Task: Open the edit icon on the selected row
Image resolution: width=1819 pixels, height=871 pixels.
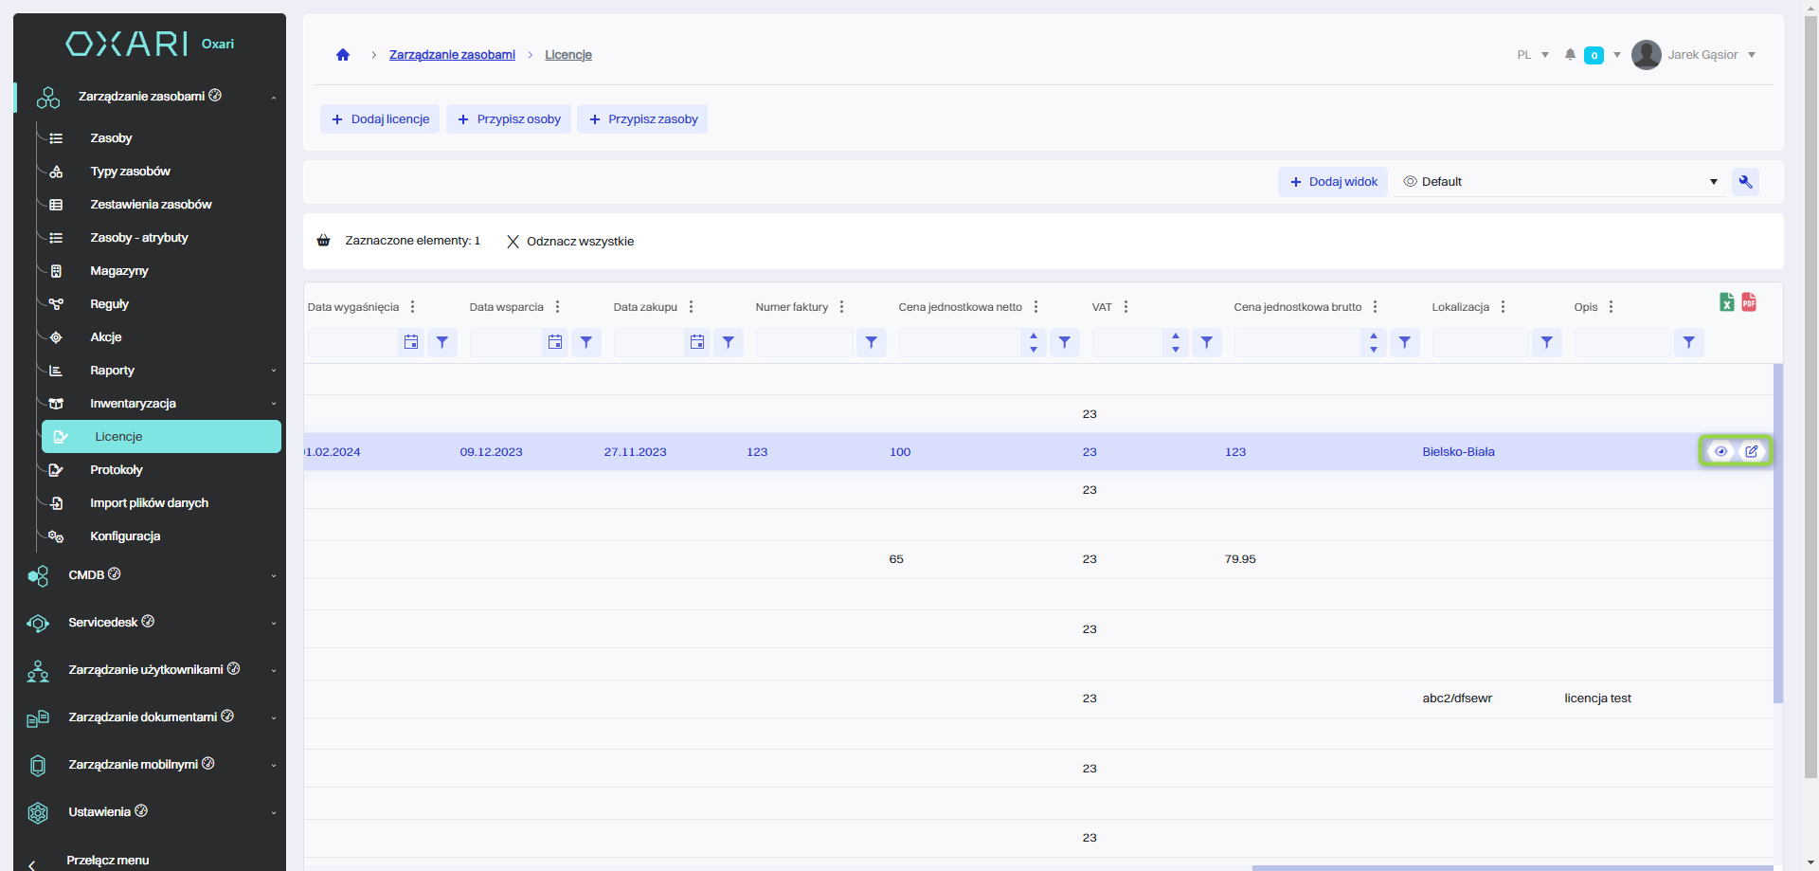Action: (x=1752, y=451)
